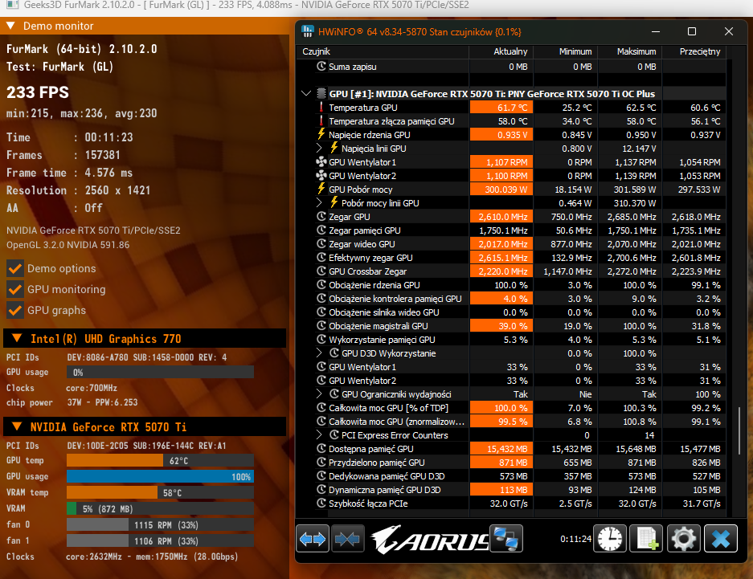The width and height of the screenshot is (753, 579).
Task: Click clock icon beside Obciążenie rdzenia GPU
Action: (x=321, y=284)
